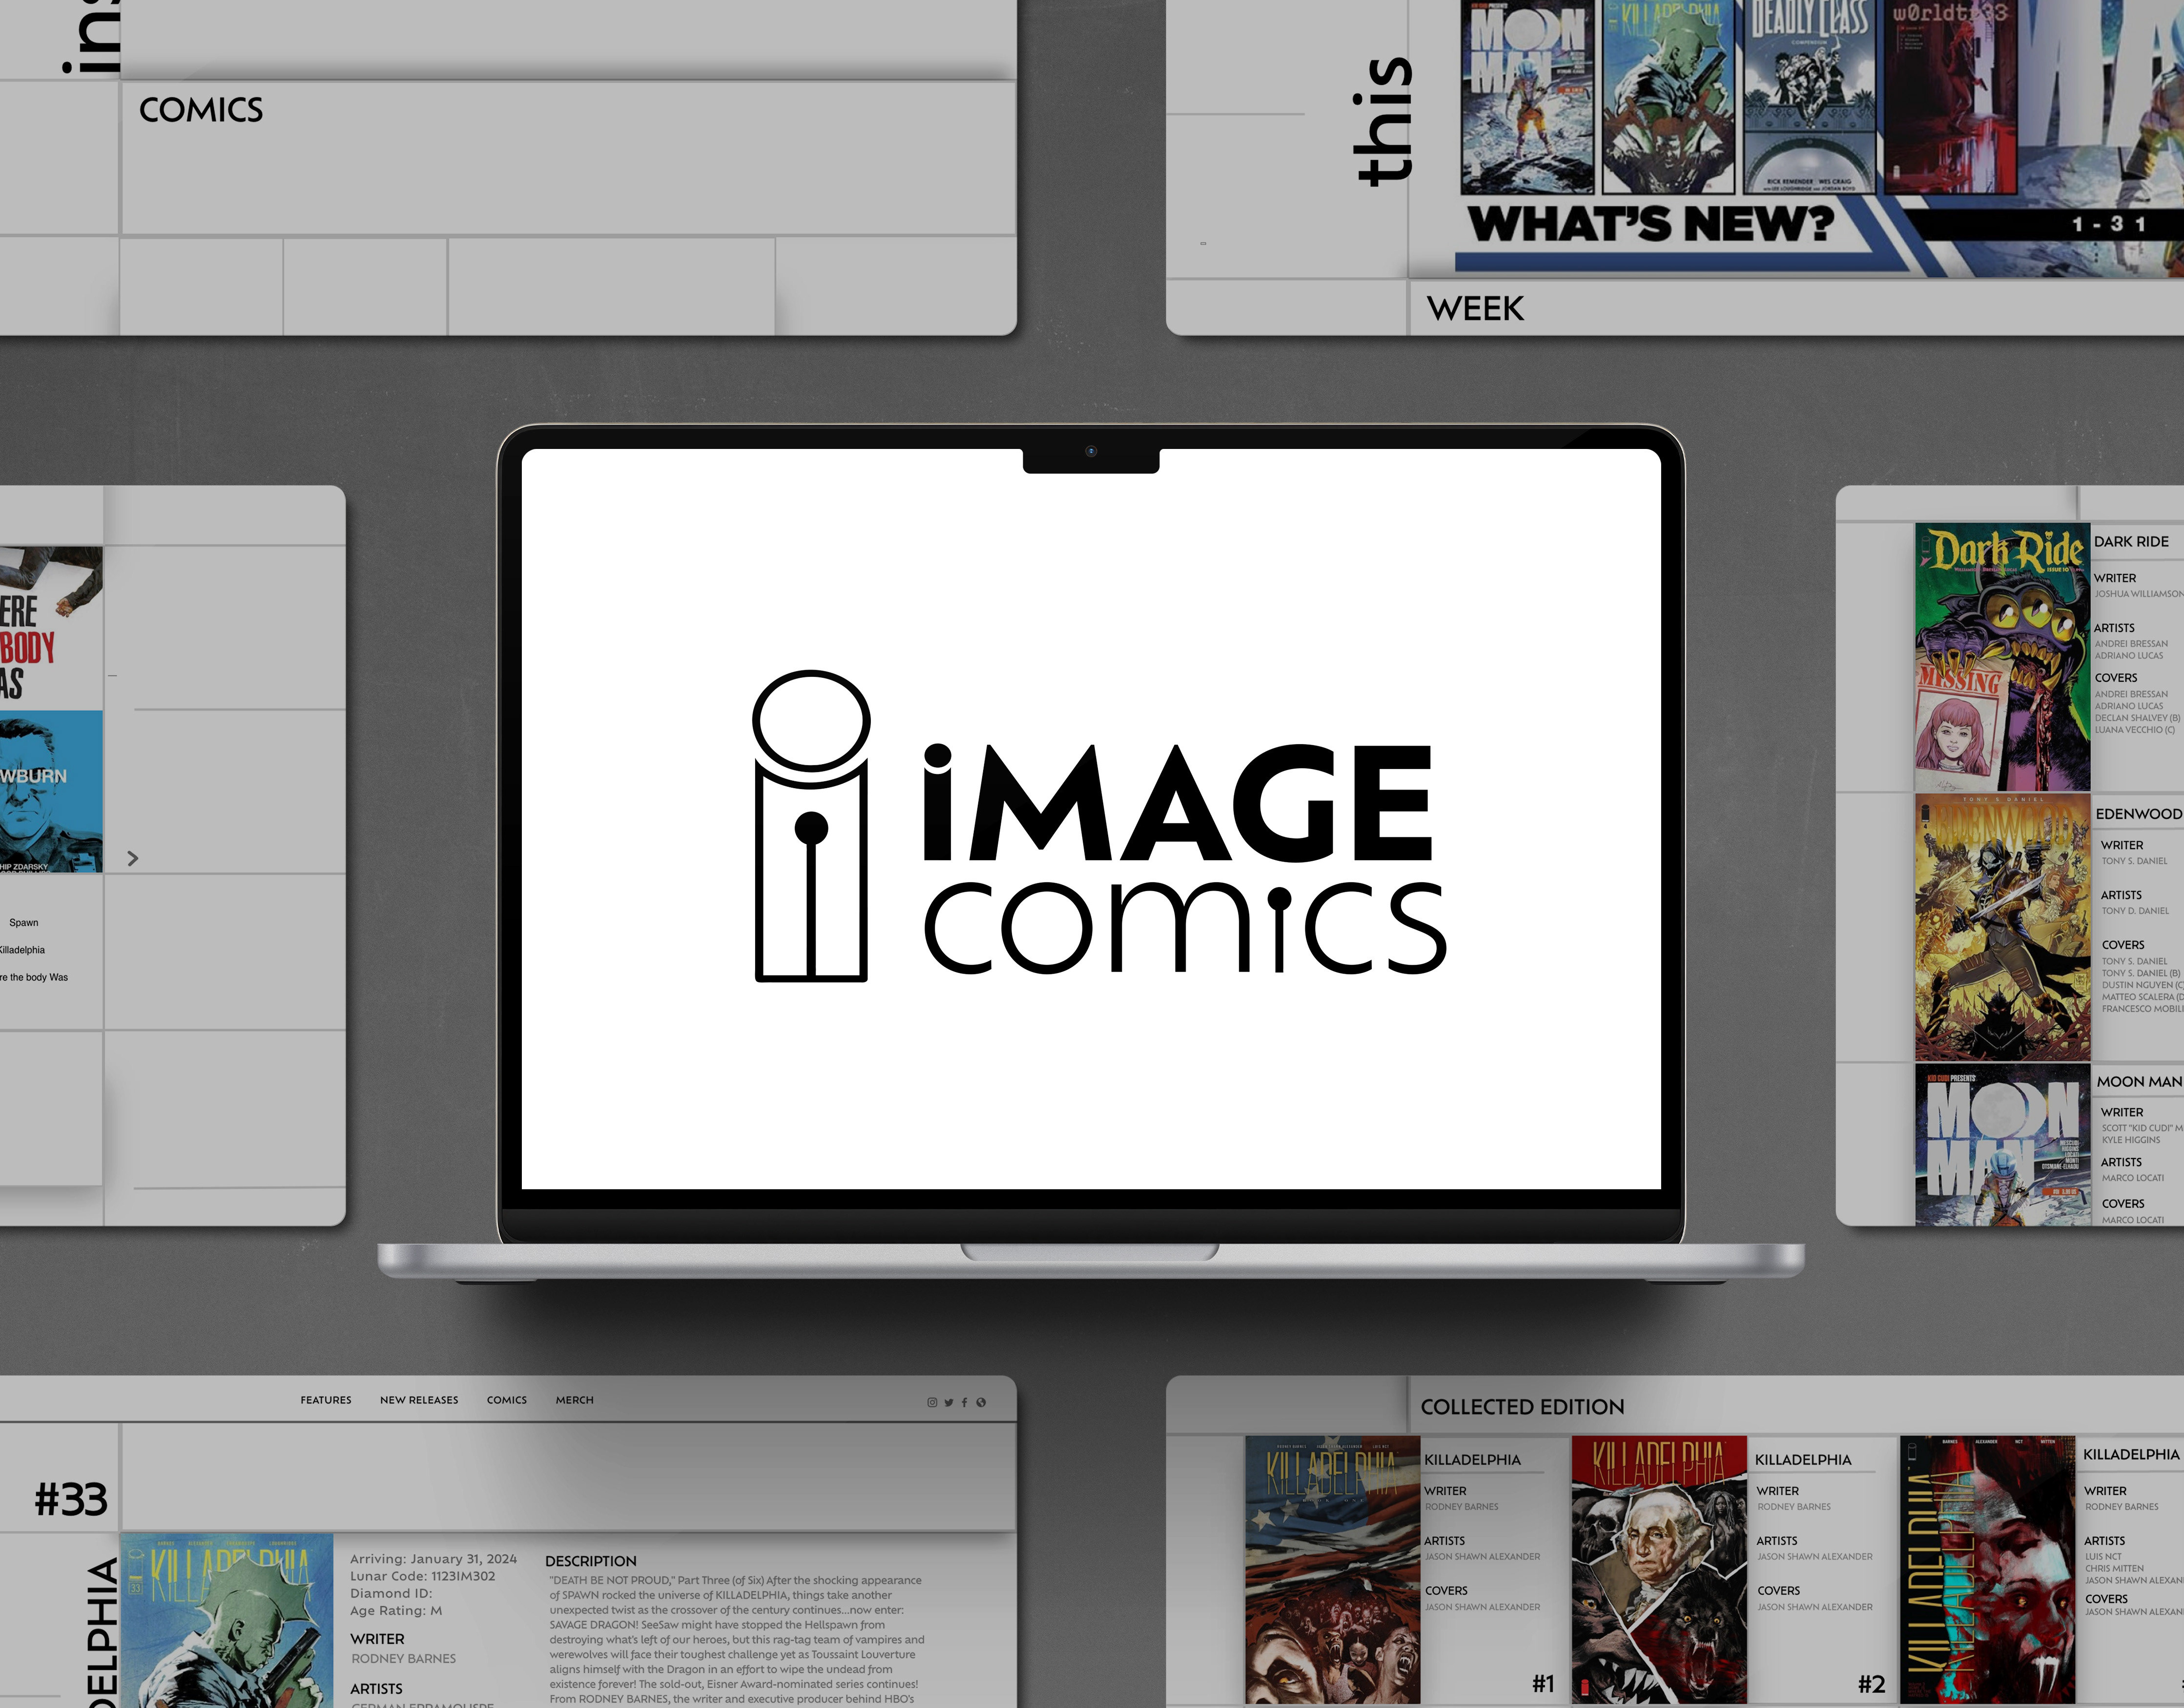Image resolution: width=2184 pixels, height=1708 pixels.
Task: Click the DARK RIDE title text
Action: tap(2131, 541)
